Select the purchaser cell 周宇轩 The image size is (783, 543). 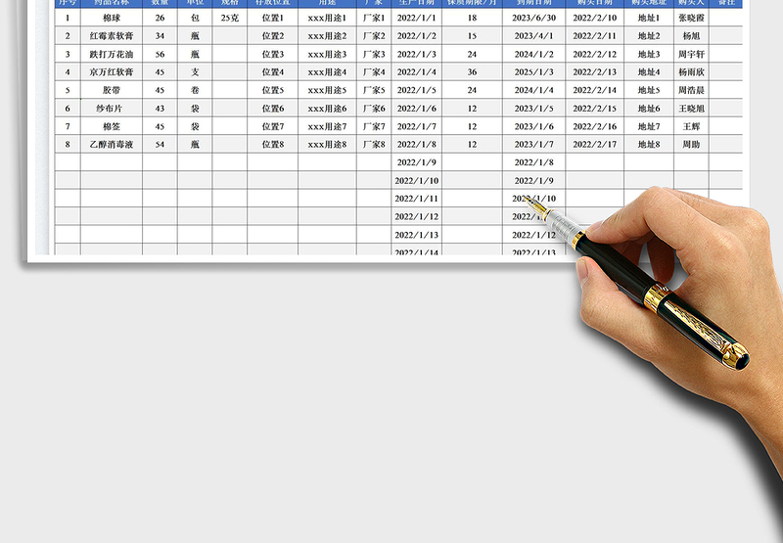(x=691, y=54)
